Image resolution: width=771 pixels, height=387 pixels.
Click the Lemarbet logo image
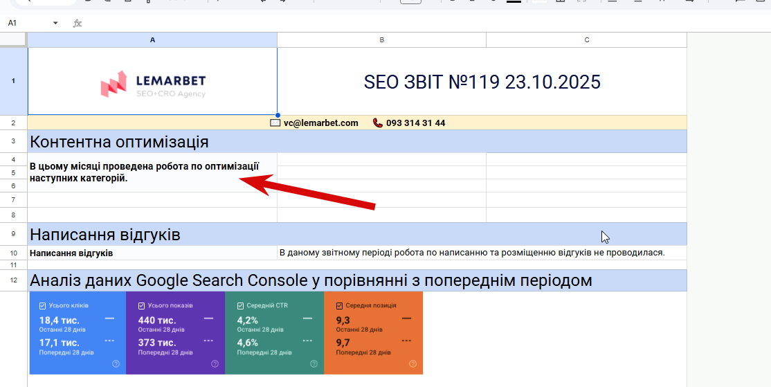[x=153, y=84]
